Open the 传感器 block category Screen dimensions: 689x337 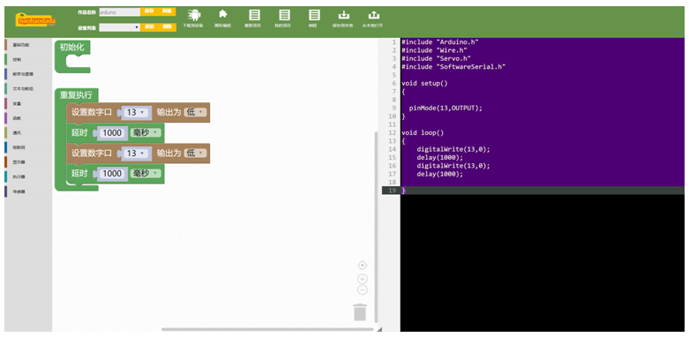28,191
